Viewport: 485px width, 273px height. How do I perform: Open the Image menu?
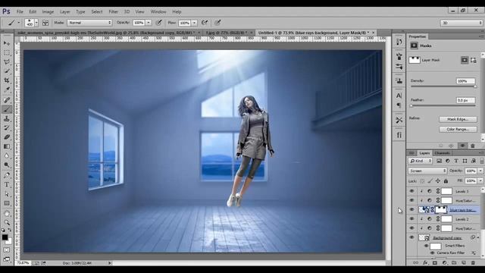click(x=48, y=12)
